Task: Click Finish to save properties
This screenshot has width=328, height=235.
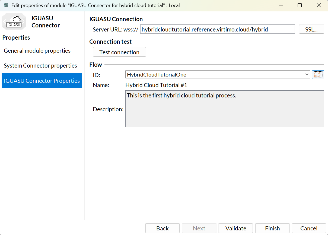Action: pos(272,228)
